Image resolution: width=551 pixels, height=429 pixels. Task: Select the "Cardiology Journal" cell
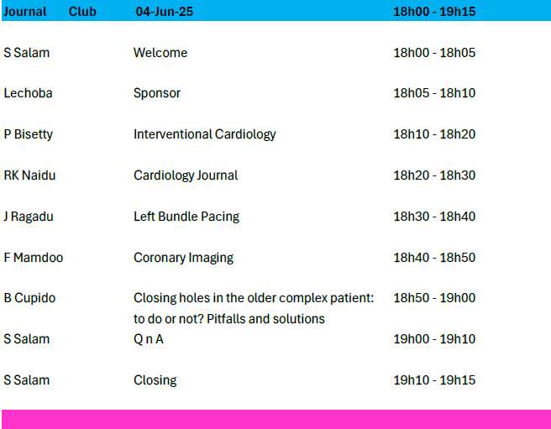tap(186, 175)
